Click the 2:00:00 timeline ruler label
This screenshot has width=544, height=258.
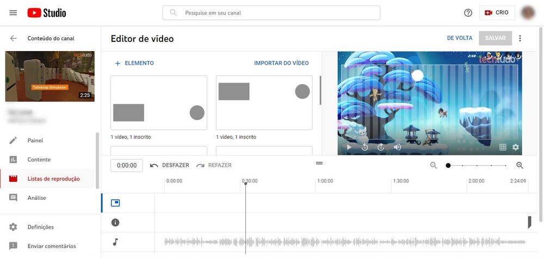point(477,181)
